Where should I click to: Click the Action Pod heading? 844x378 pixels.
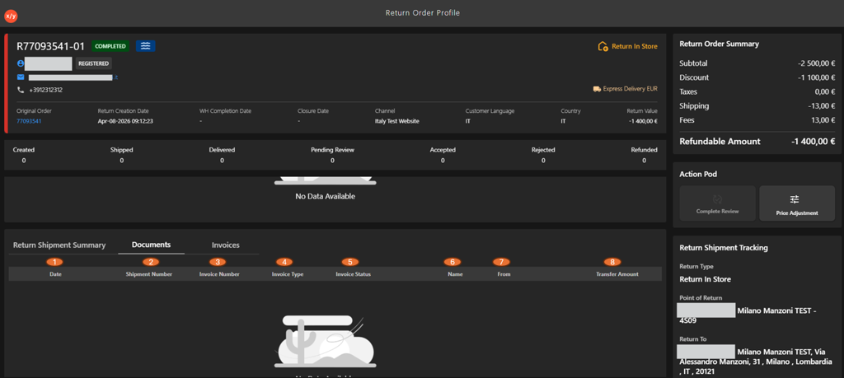(698, 175)
